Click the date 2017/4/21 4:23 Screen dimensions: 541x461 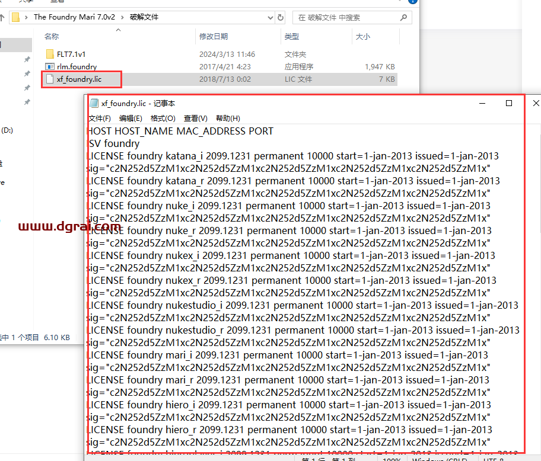225,67
